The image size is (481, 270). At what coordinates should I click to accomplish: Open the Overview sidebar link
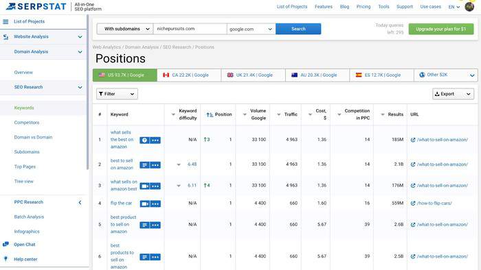(23, 73)
